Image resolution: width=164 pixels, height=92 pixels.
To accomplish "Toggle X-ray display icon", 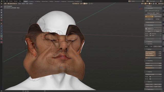I will click(x=153, y=4).
